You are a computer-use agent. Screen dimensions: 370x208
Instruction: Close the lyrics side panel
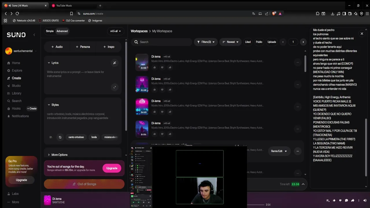pyautogui.click(x=362, y=34)
